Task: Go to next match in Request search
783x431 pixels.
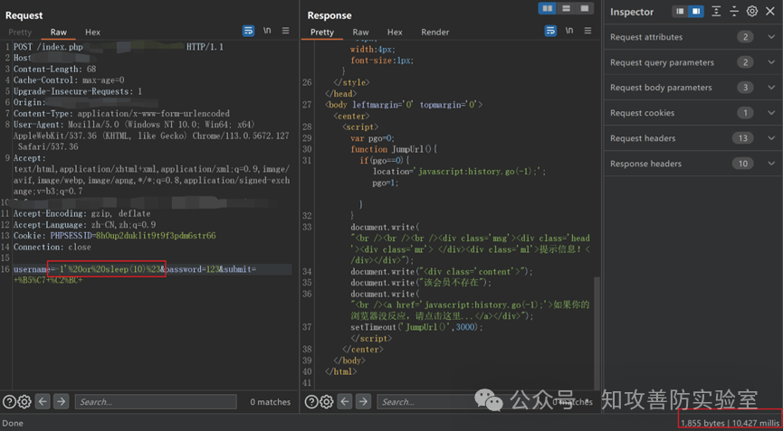Action: click(x=61, y=401)
